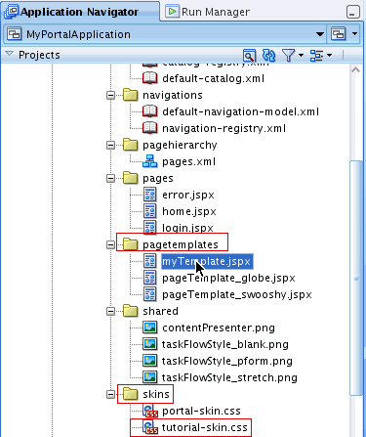Click the navigator display options icon
This screenshot has width=366, height=437.
(316, 56)
